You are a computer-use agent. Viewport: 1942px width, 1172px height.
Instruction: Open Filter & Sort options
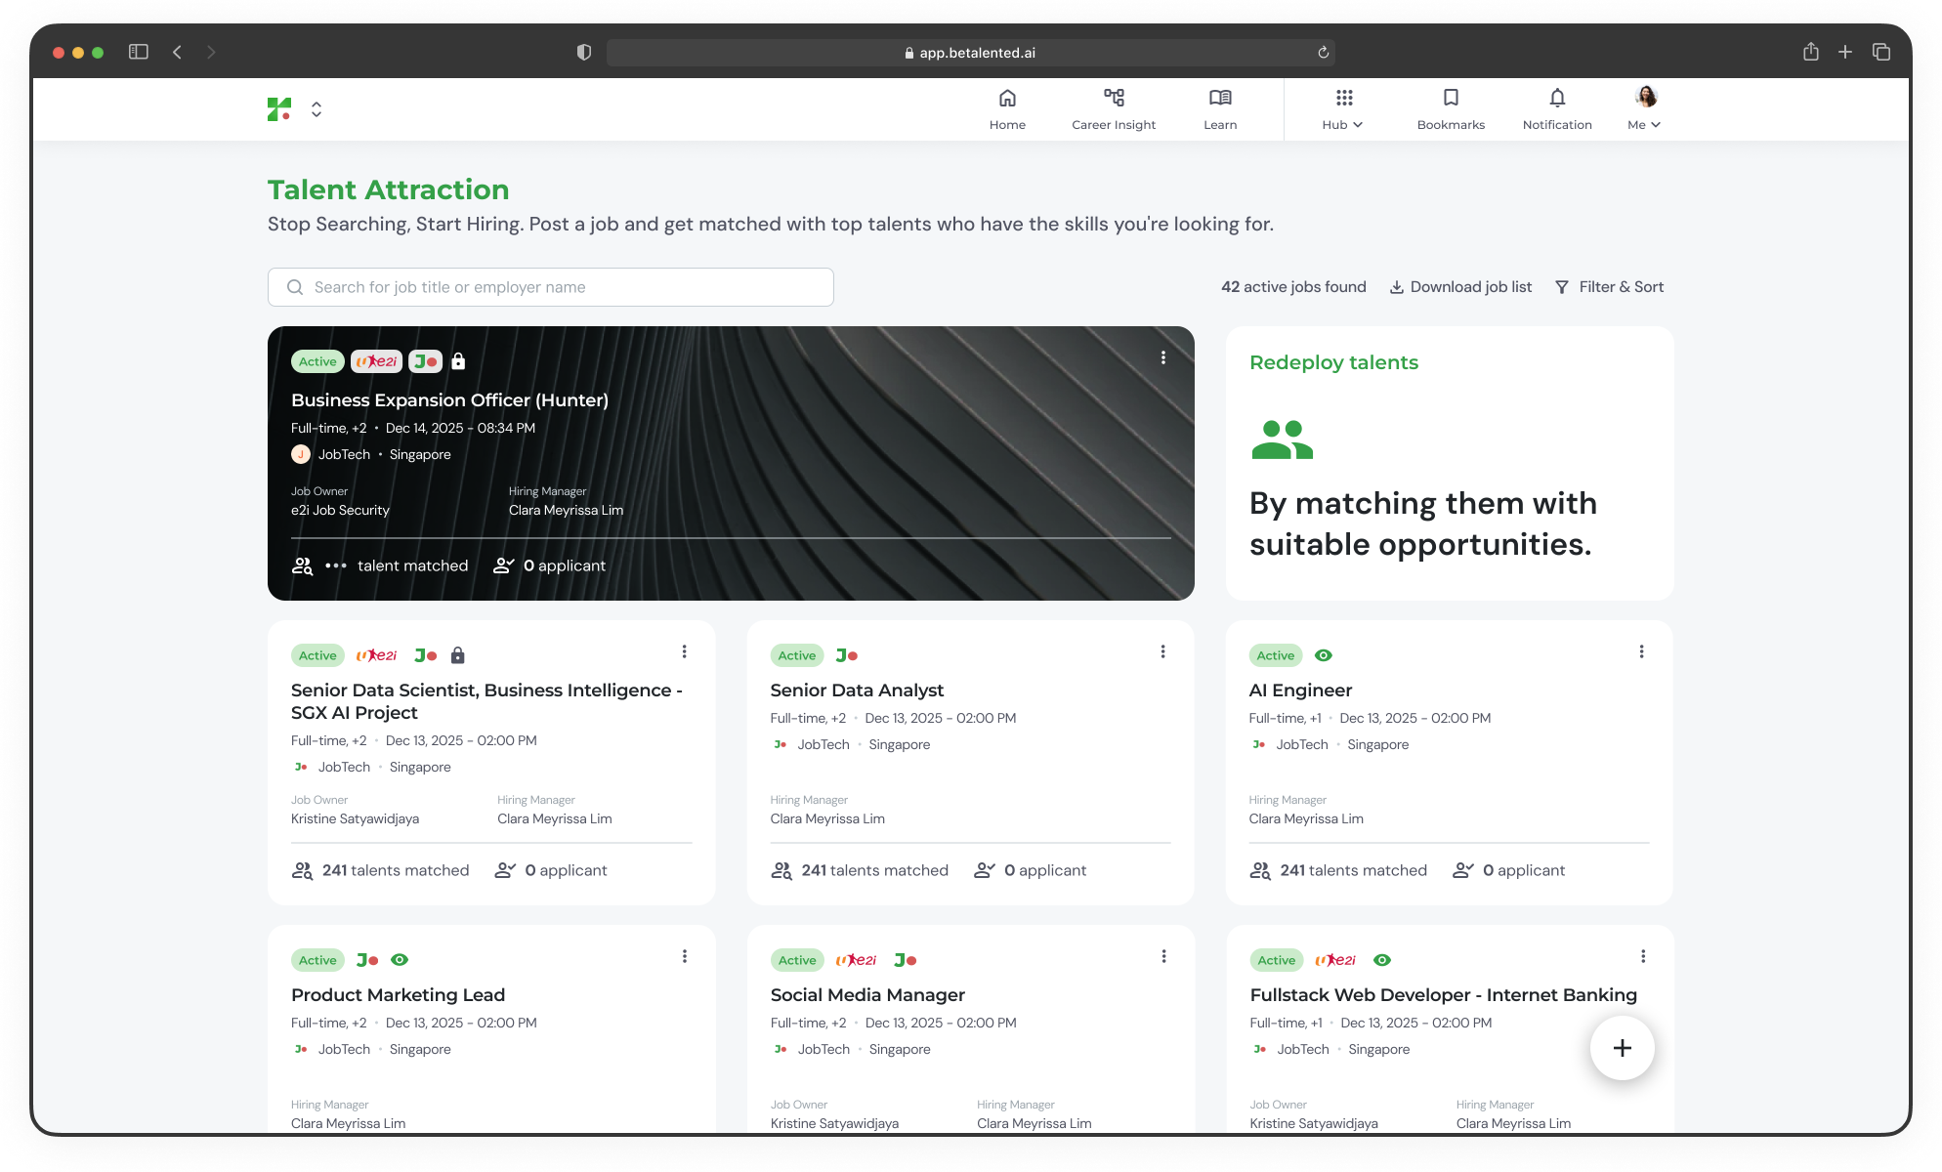1609,287
